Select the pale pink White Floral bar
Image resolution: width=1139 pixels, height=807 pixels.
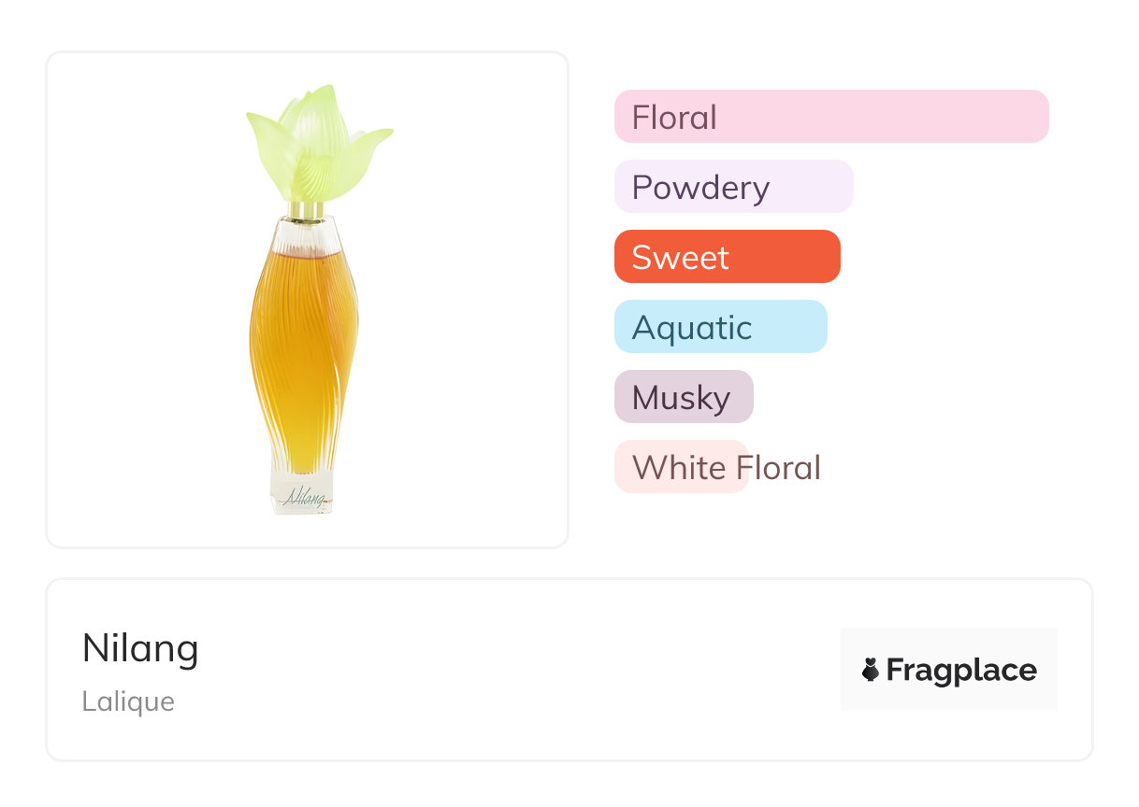(680, 467)
